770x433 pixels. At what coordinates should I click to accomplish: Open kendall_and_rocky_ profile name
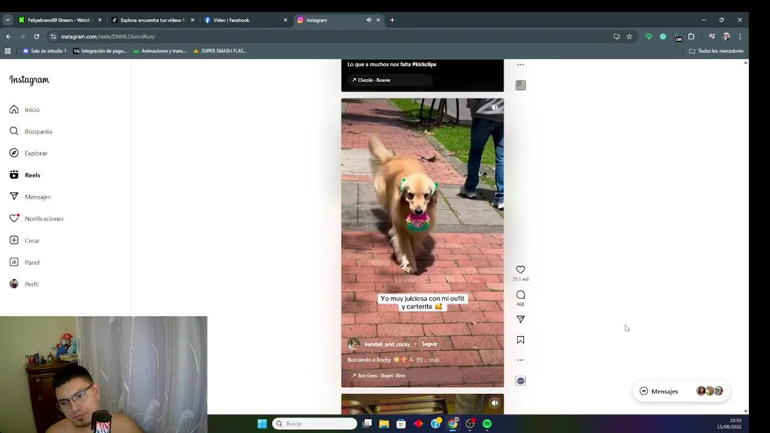pyautogui.click(x=387, y=344)
